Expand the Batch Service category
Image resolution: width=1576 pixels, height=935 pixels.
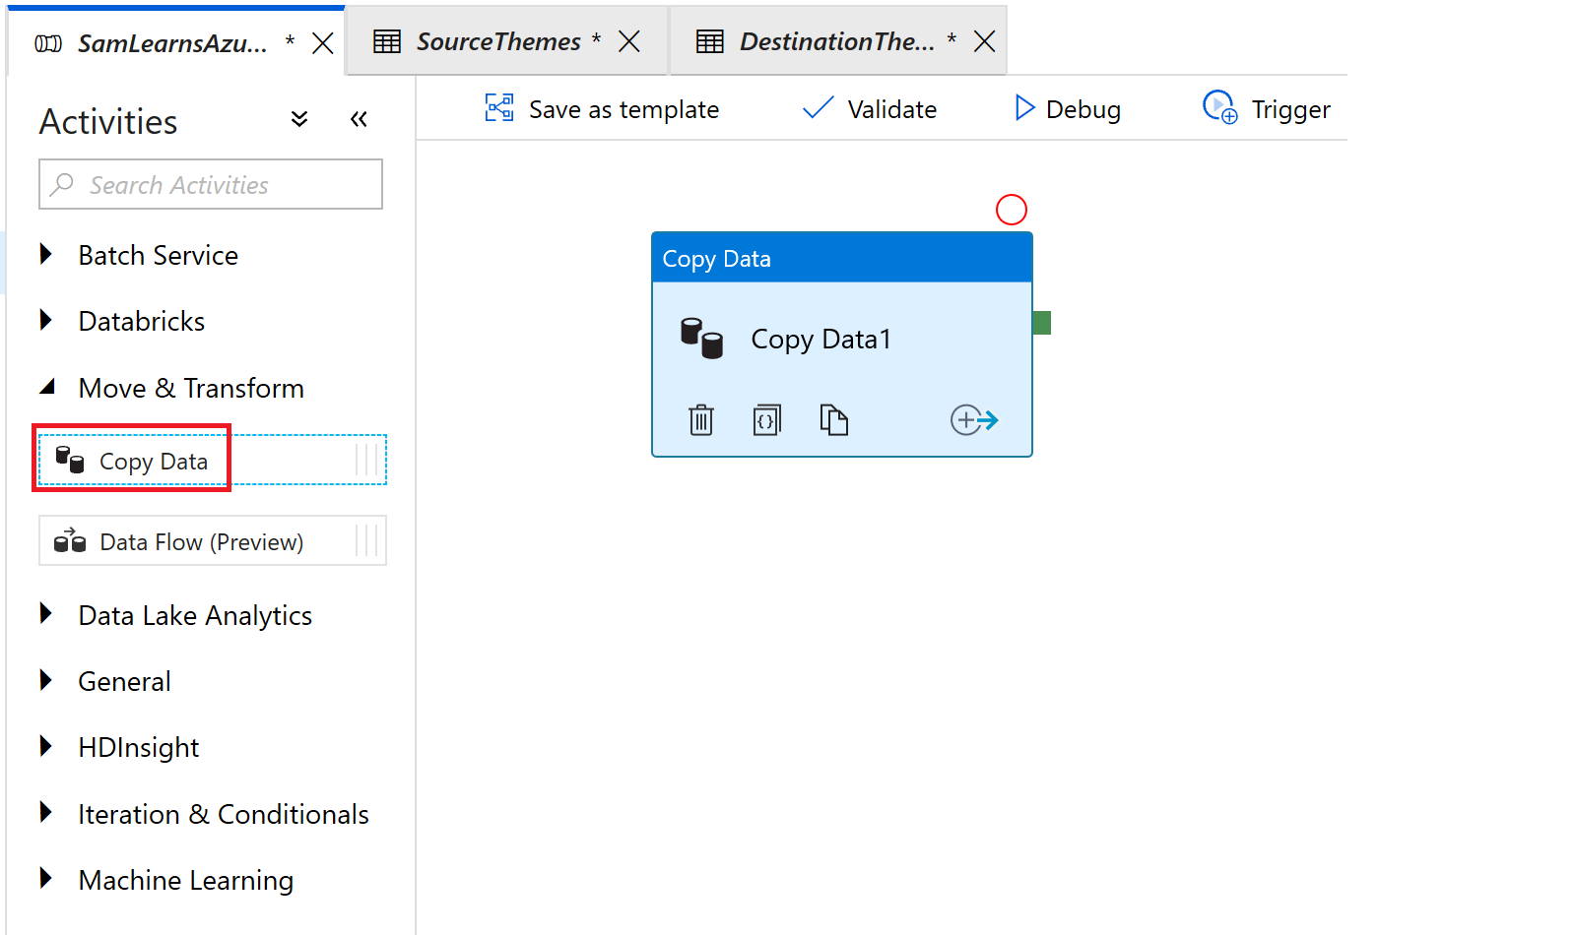coord(158,256)
